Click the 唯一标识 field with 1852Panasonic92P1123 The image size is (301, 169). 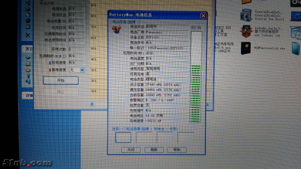167,48
